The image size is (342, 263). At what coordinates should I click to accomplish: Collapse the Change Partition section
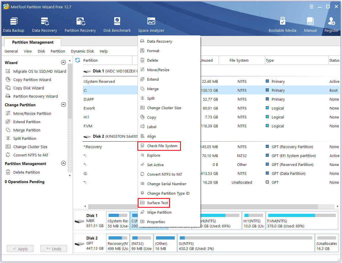tap(63, 105)
